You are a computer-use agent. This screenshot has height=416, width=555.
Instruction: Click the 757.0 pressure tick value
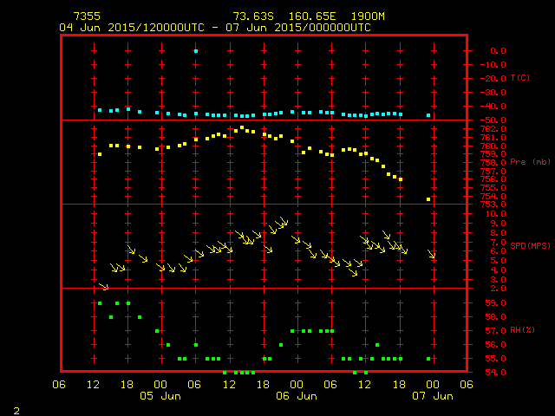(493, 172)
